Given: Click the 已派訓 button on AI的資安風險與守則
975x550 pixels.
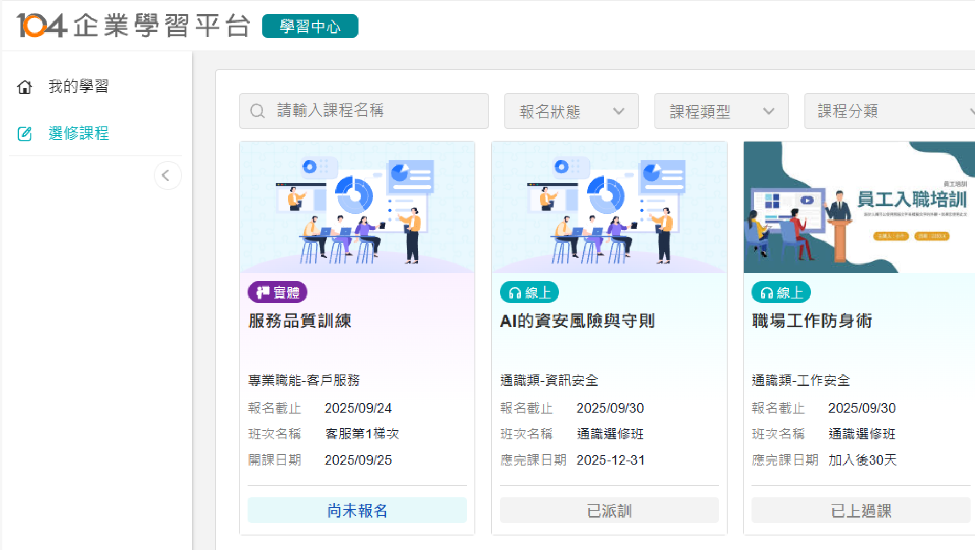Looking at the screenshot, I should point(609,510).
